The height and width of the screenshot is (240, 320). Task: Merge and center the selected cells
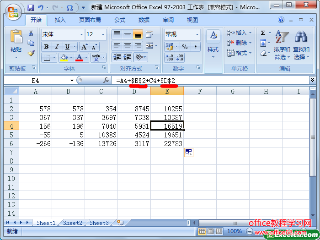149,46
